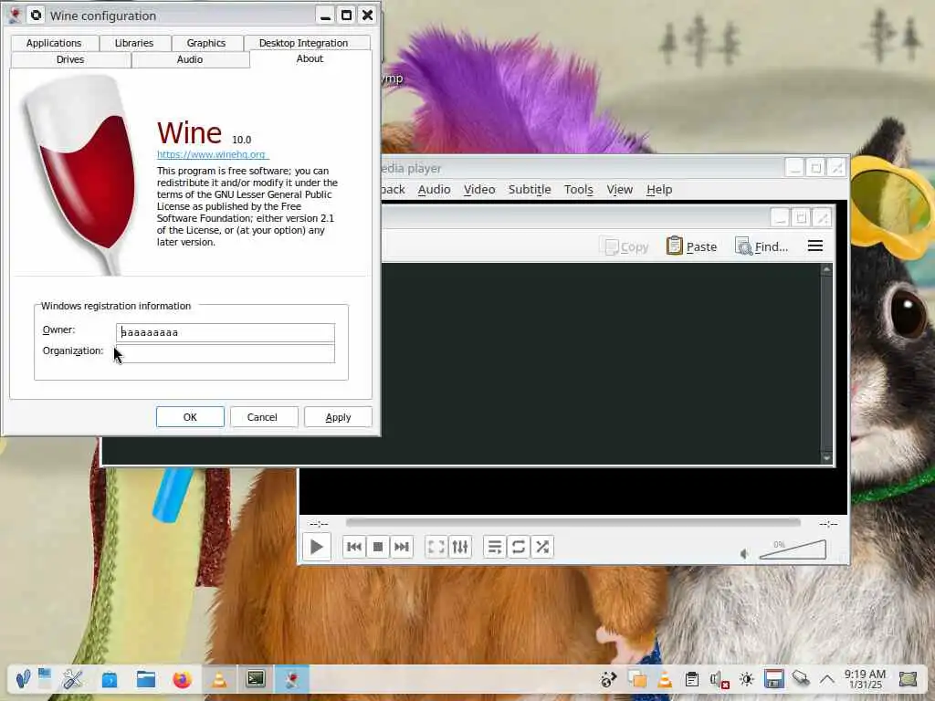Image resolution: width=935 pixels, height=701 pixels.
Task: Switch to the Applications tab in Wine configuration
Action: (x=54, y=43)
